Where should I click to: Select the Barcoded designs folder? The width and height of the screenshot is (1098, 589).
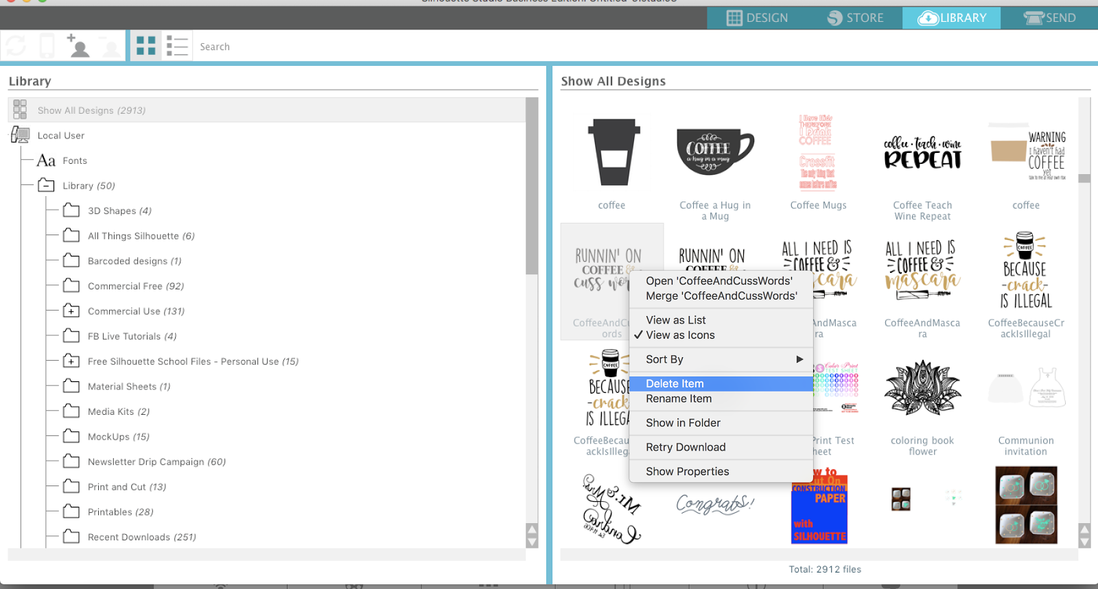point(135,261)
